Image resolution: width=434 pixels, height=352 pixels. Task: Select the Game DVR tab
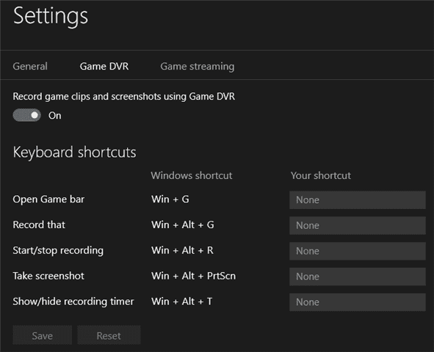tap(104, 66)
